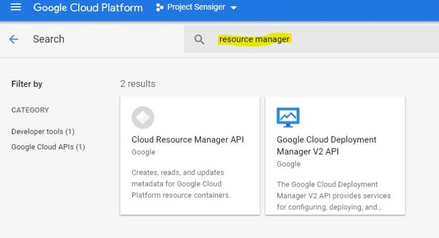Click the Filter by heading
The height and width of the screenshot is (238, 439).
tap(27, 84)
